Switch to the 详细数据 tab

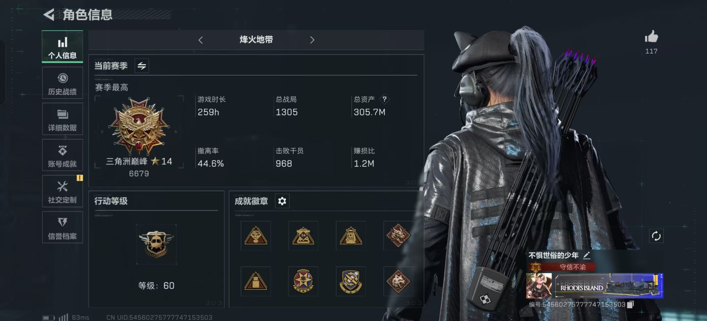click(x=63, y=119)
